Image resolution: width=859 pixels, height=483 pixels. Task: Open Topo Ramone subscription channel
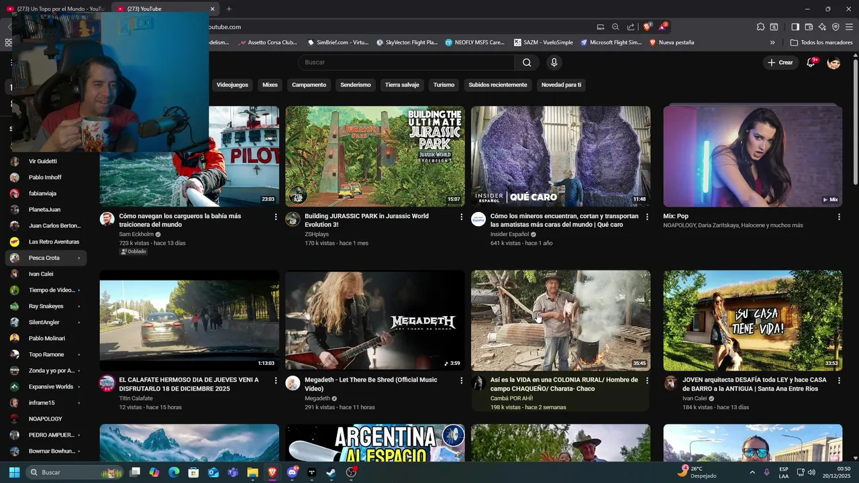(46, 354)
